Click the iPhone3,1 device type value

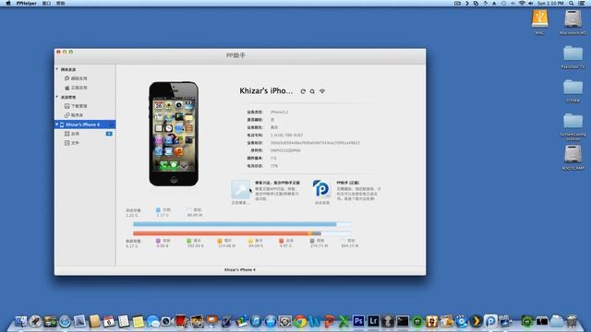(x=279, y=113)
